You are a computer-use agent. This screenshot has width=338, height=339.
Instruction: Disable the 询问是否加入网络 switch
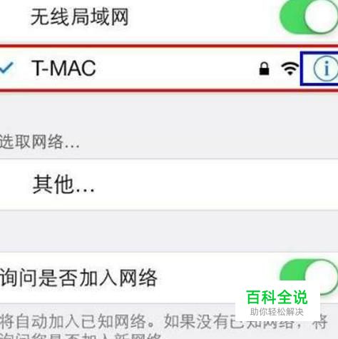tap(309, 277)
